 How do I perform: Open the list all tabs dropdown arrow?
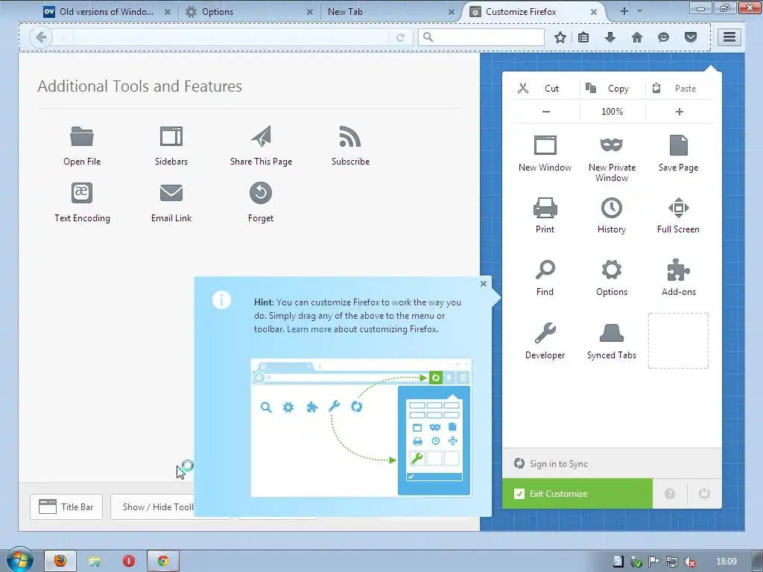tap(639, 10)
